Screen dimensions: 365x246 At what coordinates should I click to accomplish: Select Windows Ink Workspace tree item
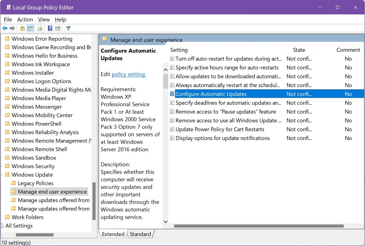point(41,64)
